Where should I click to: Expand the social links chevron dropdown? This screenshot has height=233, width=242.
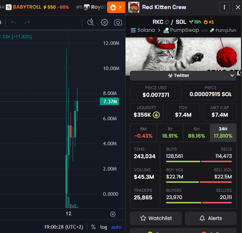pyautogui.click(x=232, y=75)
